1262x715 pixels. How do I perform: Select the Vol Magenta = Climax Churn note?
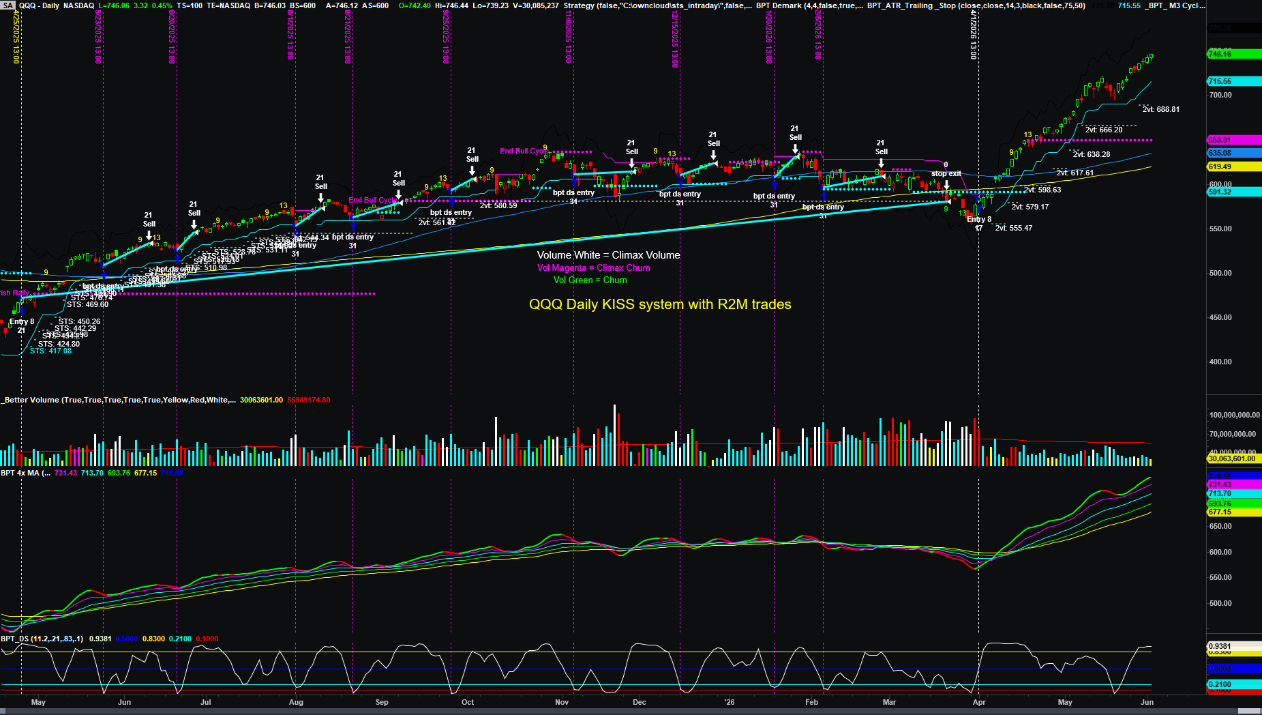[594, 268]
